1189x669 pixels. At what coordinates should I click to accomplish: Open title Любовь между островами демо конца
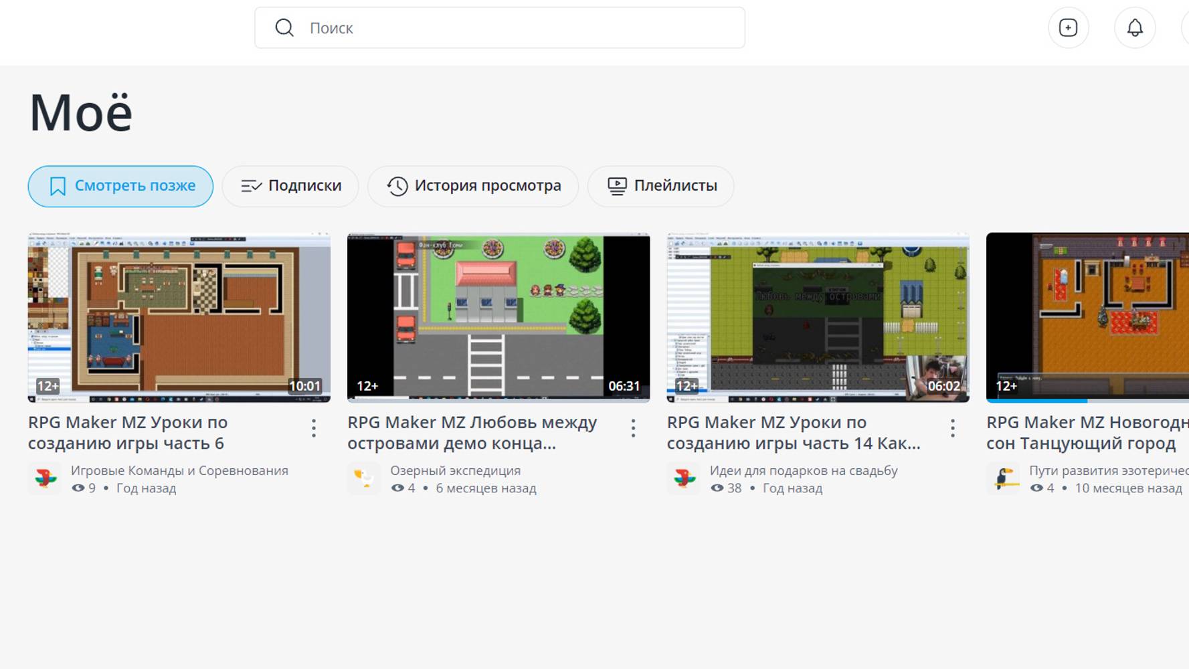click(x=472, y=433)
